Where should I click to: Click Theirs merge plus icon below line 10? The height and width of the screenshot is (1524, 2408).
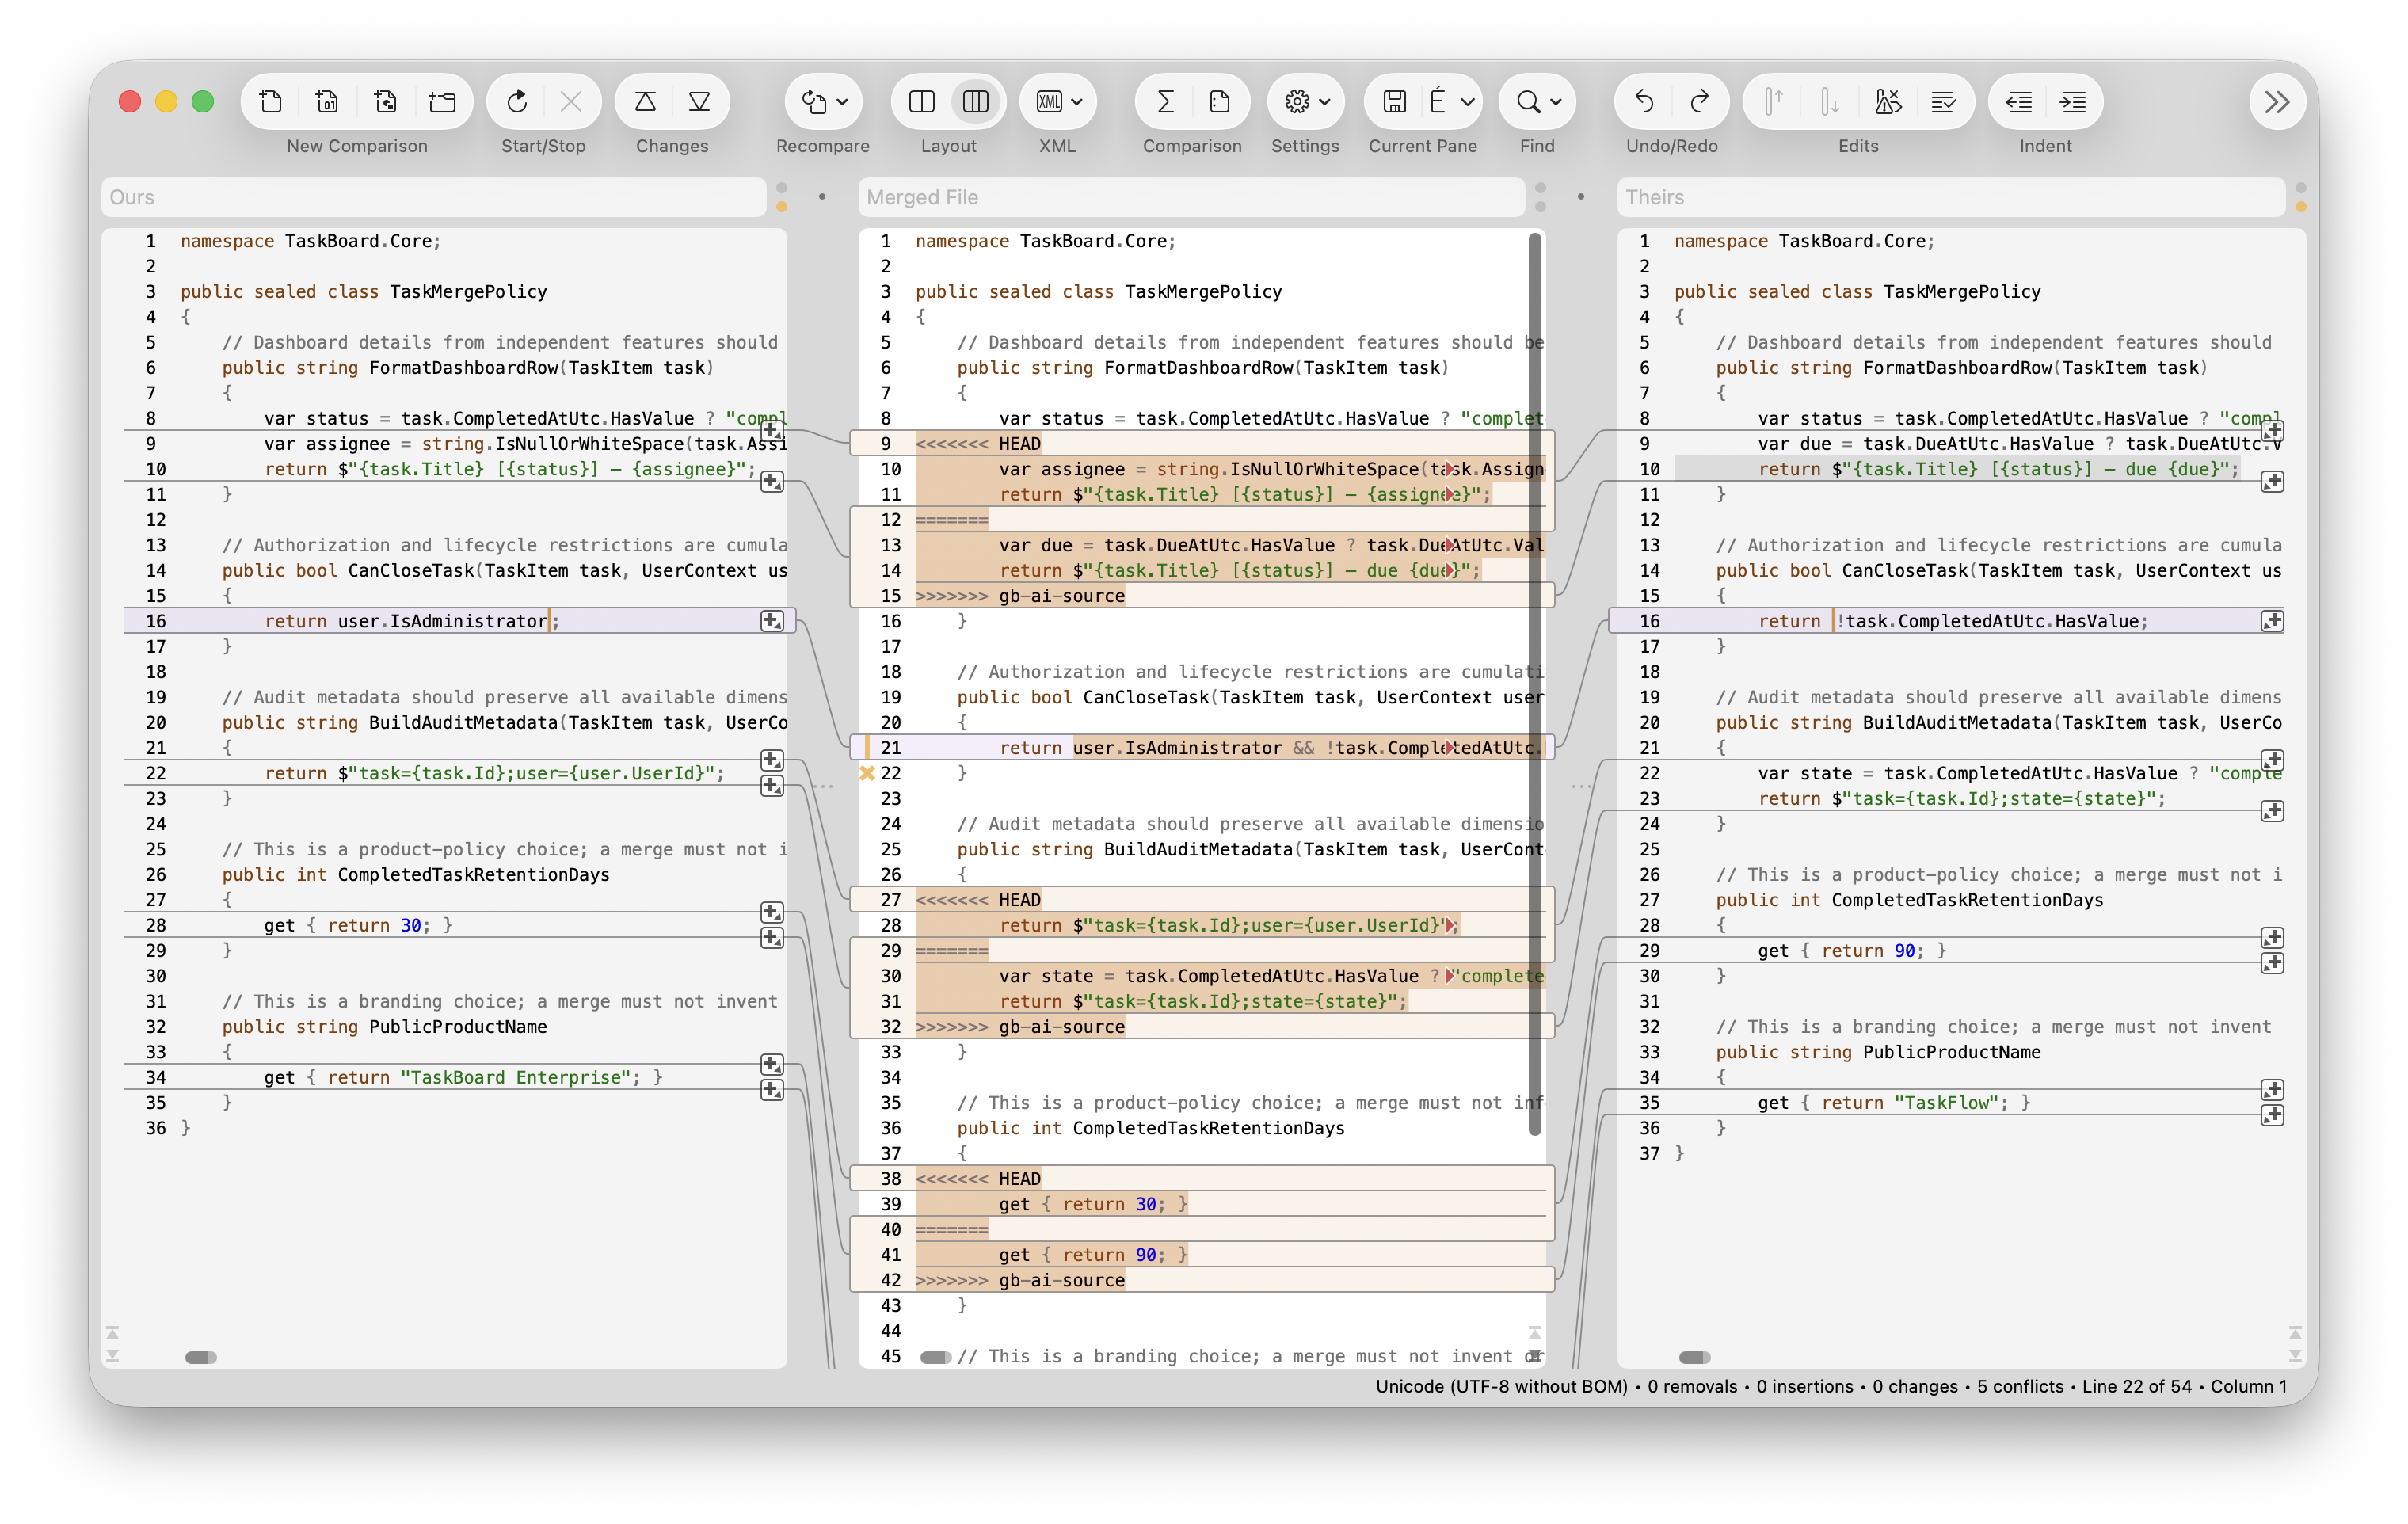click(2272, 482)
